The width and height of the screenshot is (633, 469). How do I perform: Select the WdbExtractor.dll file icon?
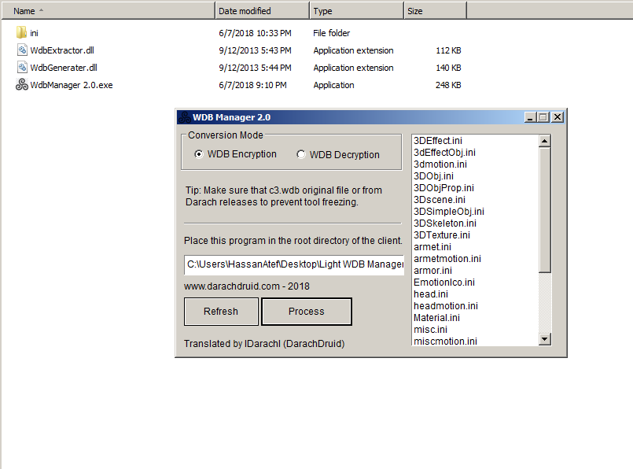click(x=22, y=50)
